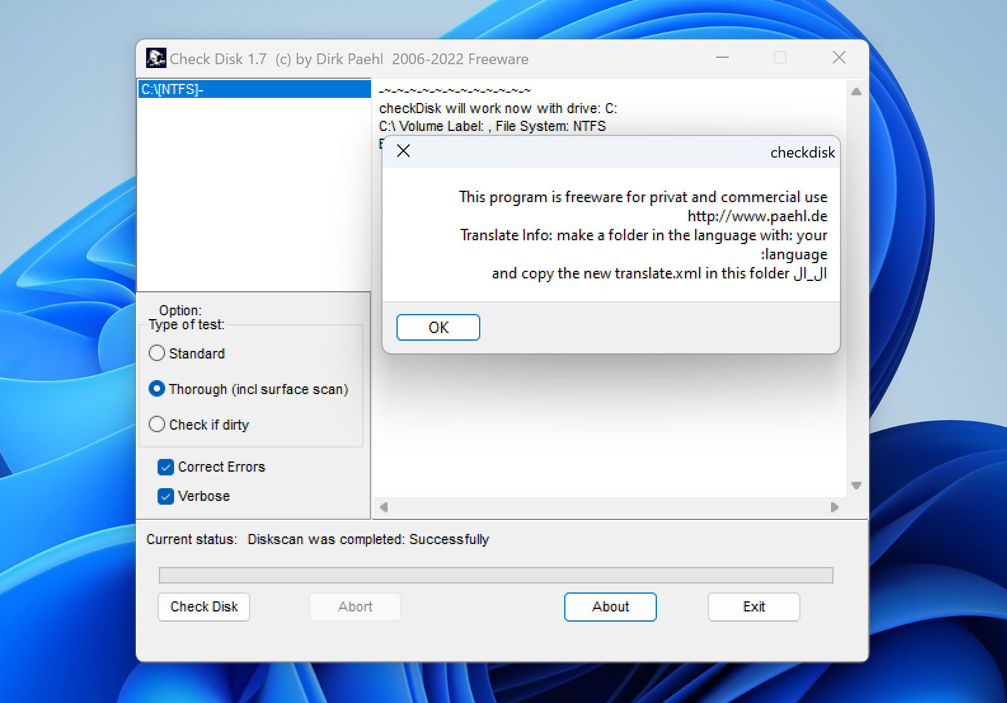This screenshot has width=1007, height=703.
Task: Click the Exit button
Action: (754, 607)
